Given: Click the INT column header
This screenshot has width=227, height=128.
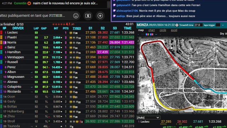Looking at the screenshot, I should point(56,28).
